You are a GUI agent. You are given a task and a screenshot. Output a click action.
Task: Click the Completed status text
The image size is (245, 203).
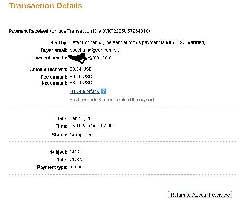pos(81,135)
